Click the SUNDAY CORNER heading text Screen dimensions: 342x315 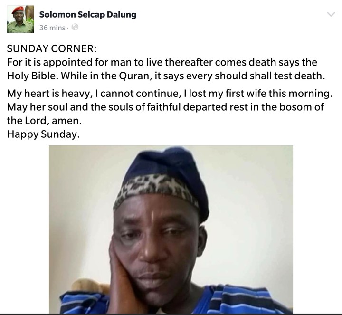[x=51, y=48]
